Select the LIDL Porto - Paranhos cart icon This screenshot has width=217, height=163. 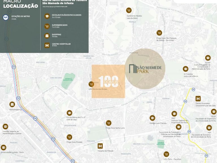point(166,154)
